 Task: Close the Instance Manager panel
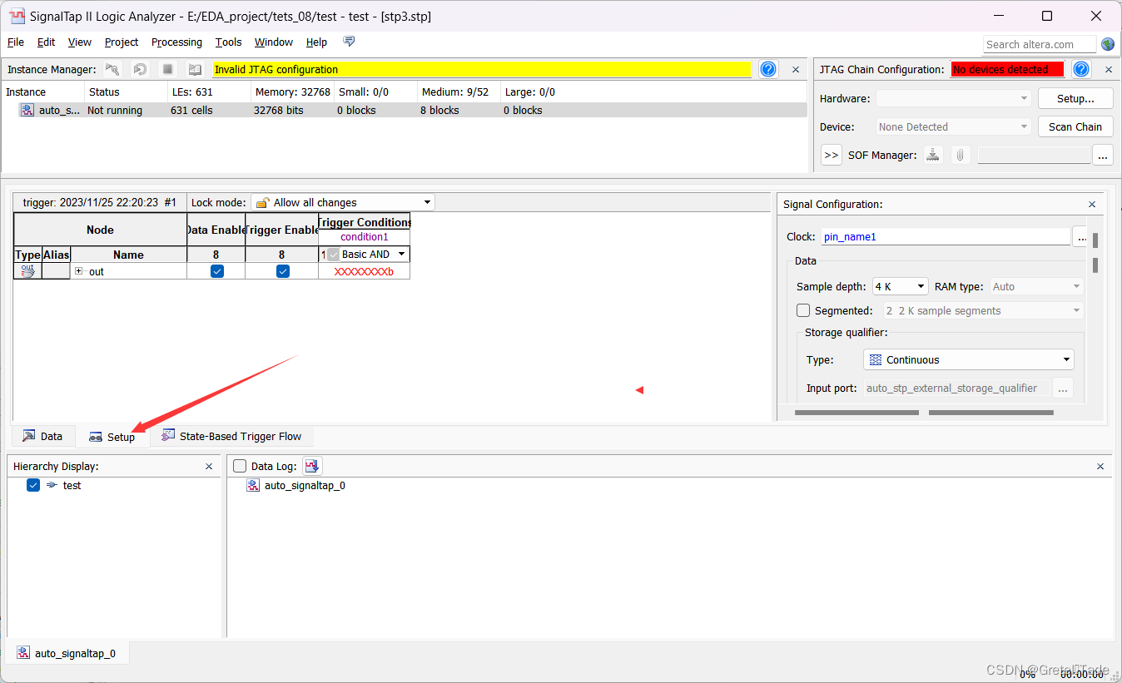coord(796,69)
